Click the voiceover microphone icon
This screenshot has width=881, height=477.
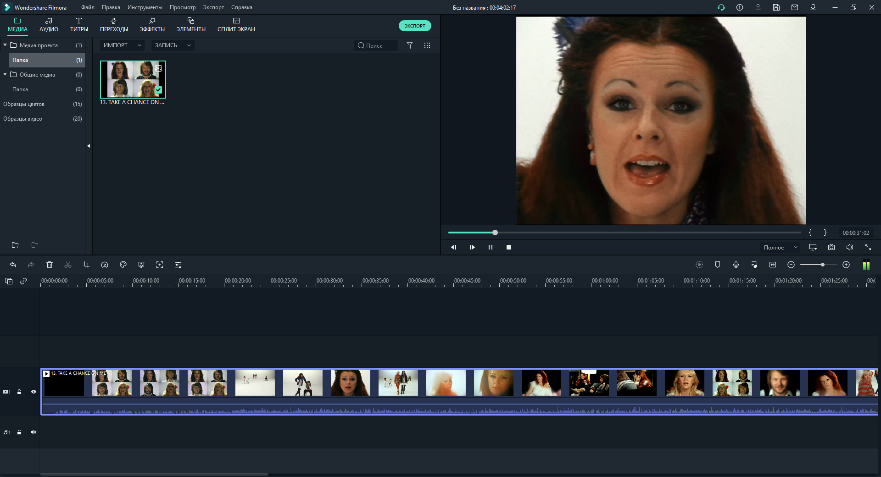pyautogui.click(x=736, y=265)
